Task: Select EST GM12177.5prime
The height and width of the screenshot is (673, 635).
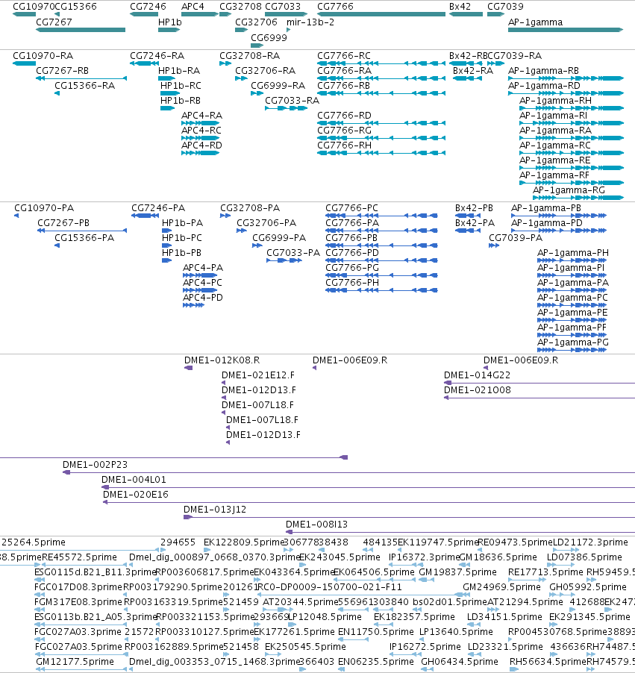Action: [75, 662]
